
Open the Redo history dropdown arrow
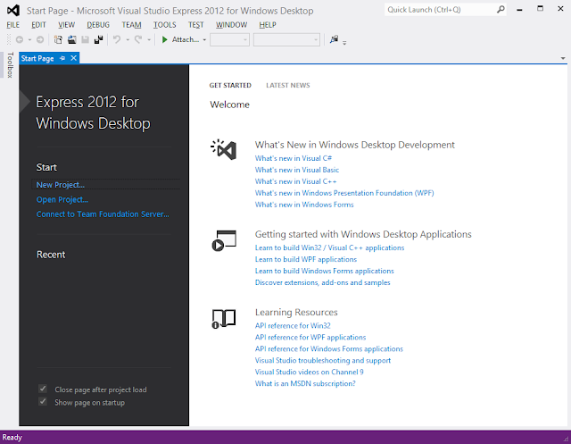click(x=149, y=39)
